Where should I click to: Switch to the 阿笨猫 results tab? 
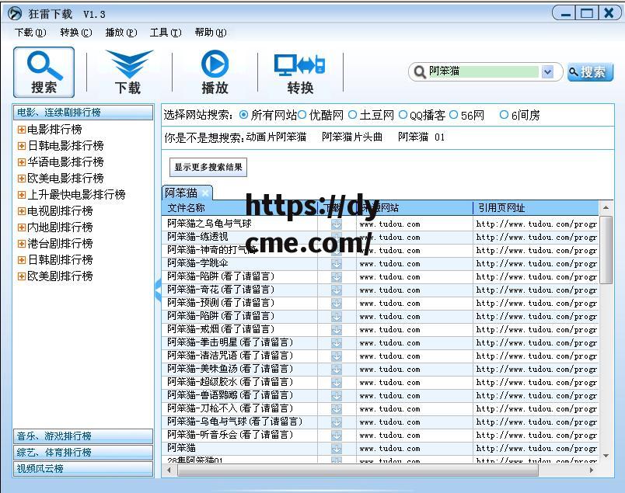tap(180, 193)
